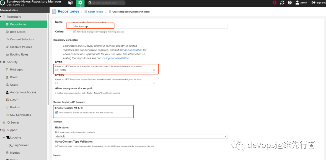Open the help question mark icon
Viewport: 326px width, 160px height.
pos(290,3)
